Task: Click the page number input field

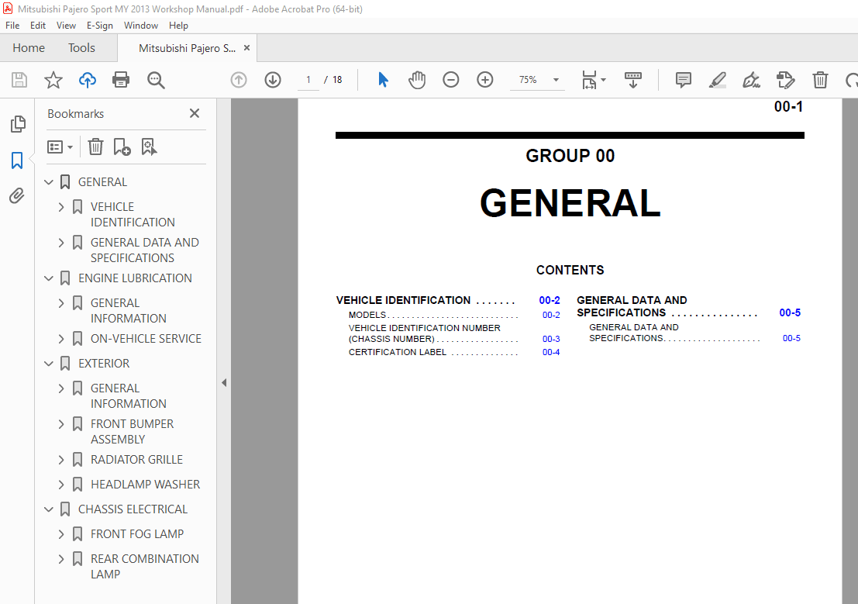Action: [308, 80]
